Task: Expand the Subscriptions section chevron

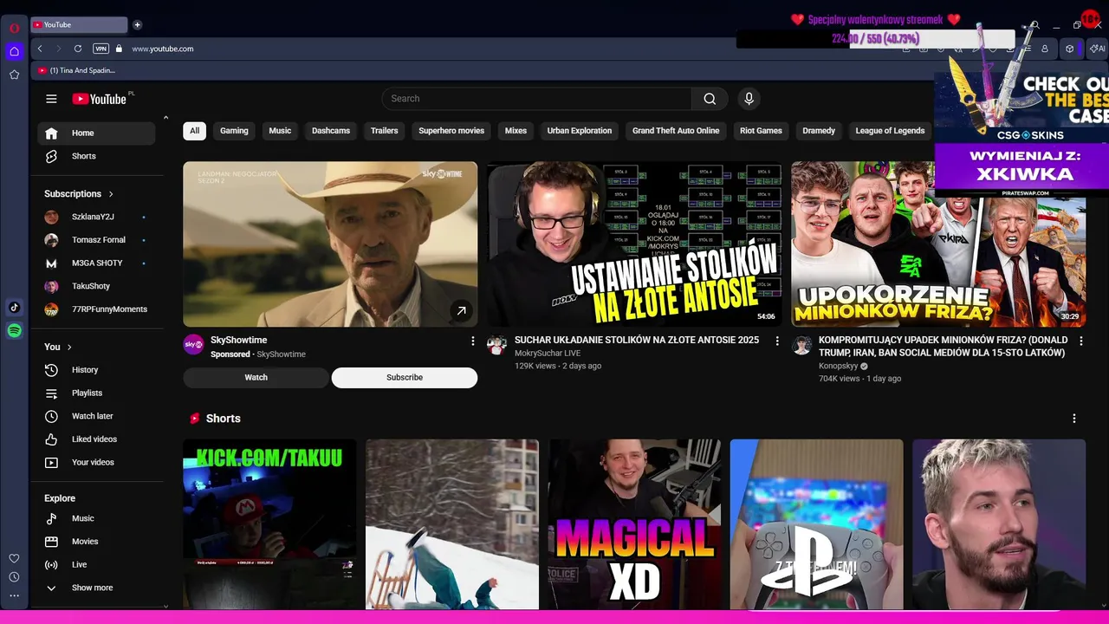Action: [111, 194]
